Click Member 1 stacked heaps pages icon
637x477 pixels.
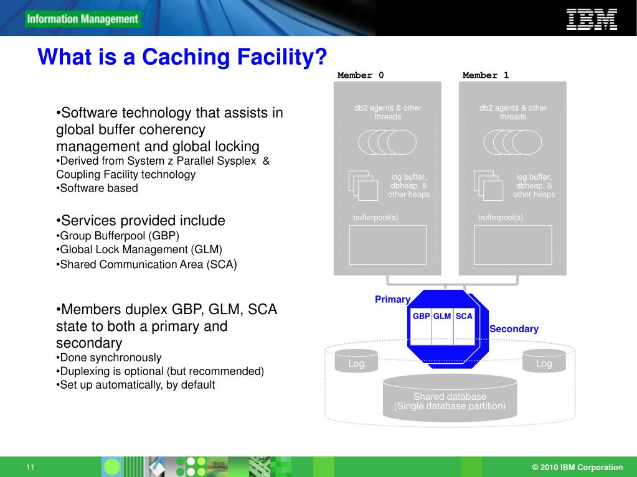point(488,186)
